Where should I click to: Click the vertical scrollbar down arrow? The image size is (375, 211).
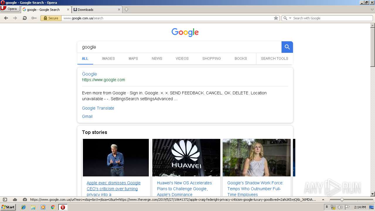(x=373, y=194)
